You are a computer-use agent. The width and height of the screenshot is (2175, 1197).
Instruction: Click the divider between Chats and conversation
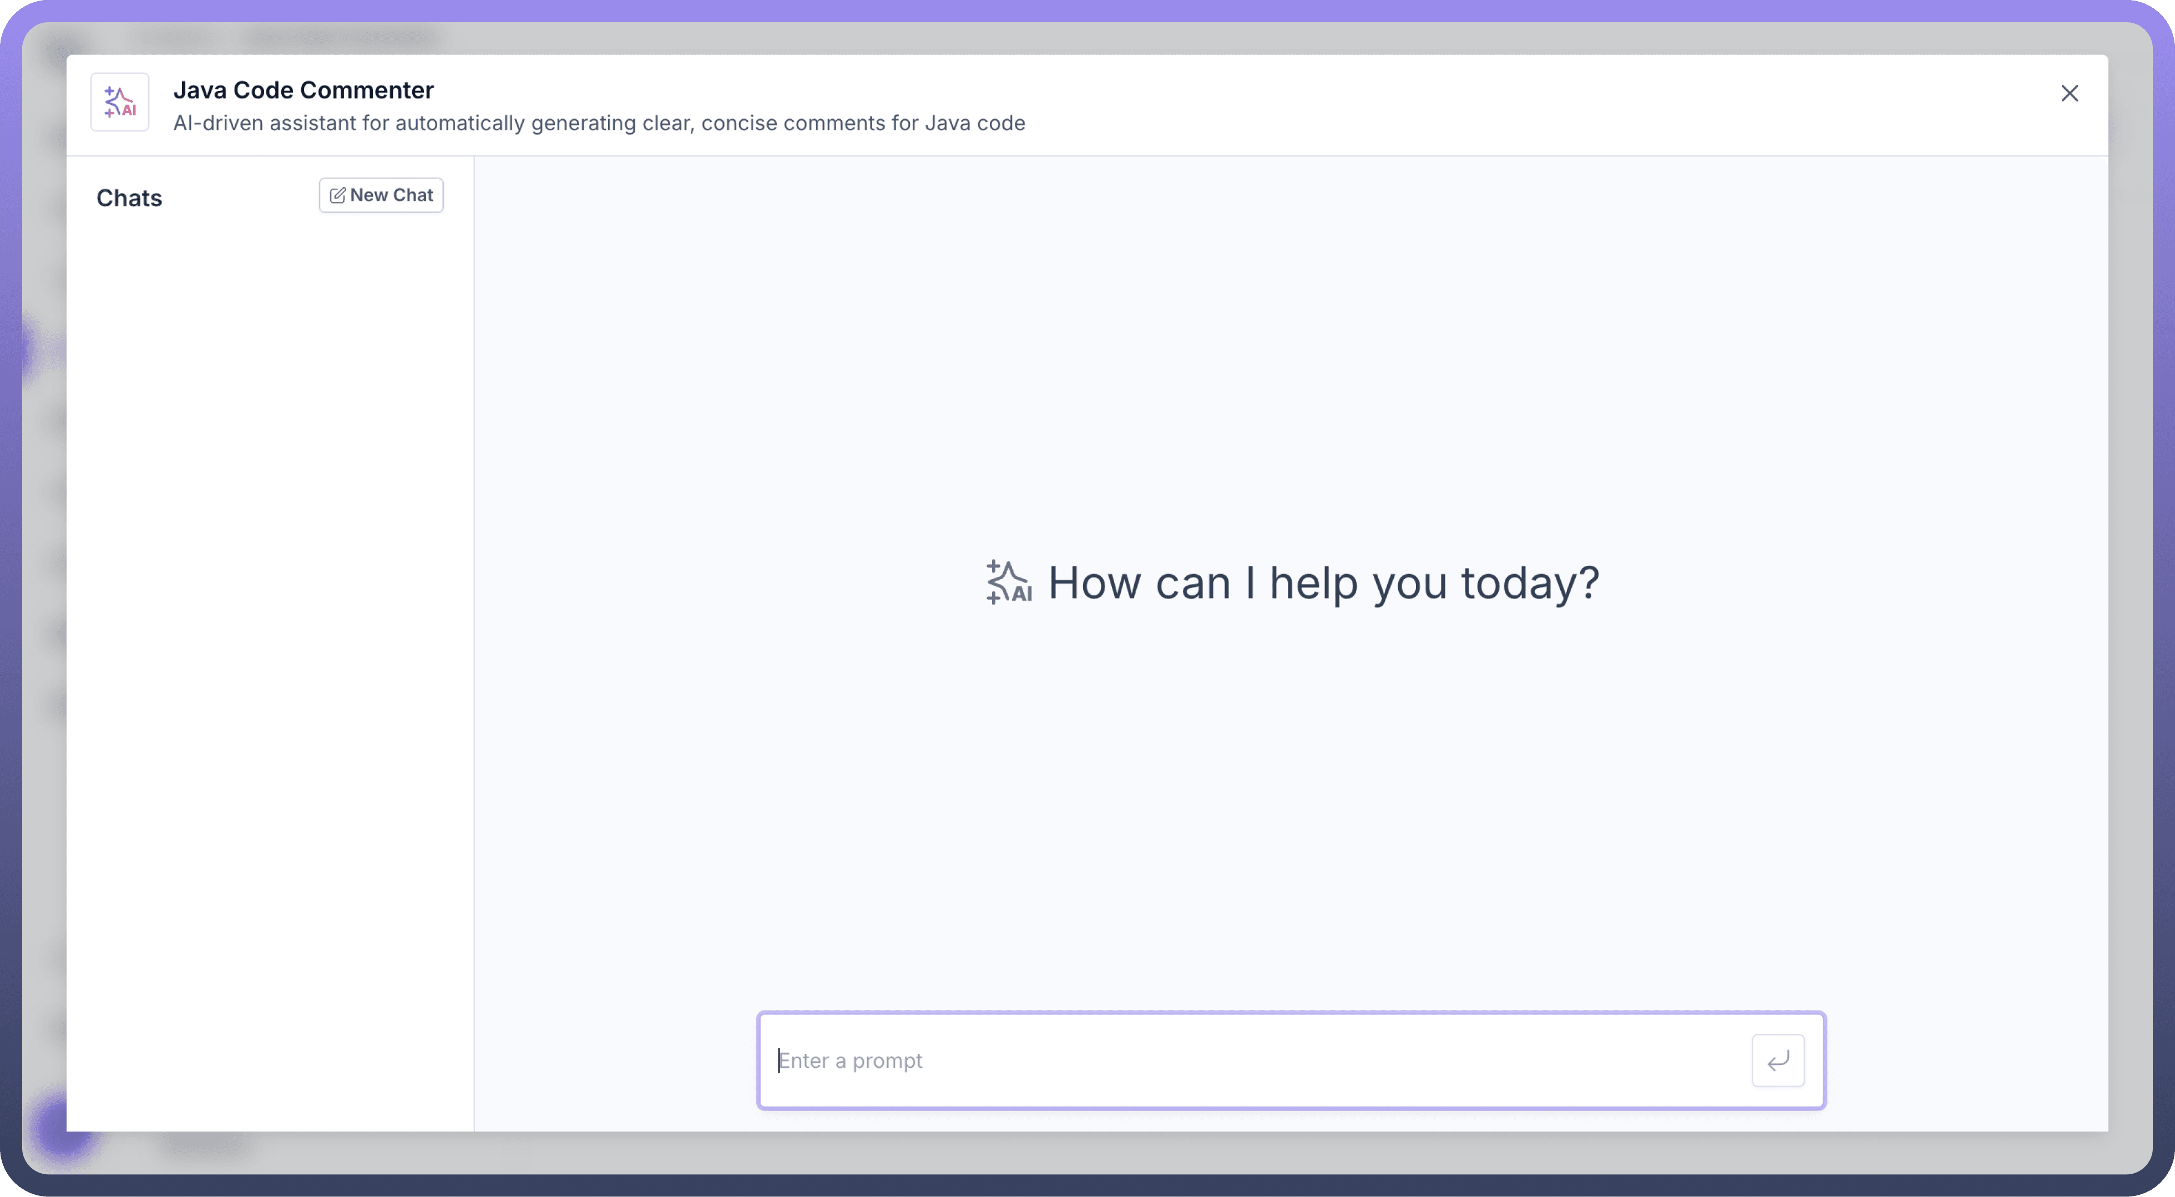tap(474, 642)
